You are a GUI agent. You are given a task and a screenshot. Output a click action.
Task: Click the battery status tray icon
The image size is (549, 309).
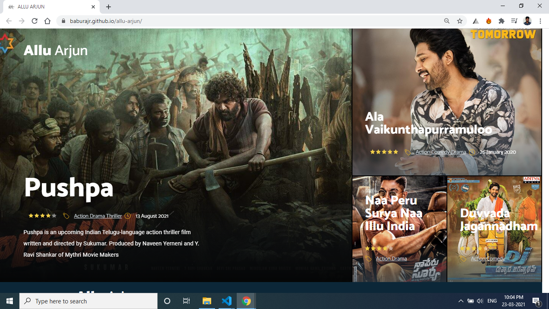pyautogui.click(x=470, y=301)
